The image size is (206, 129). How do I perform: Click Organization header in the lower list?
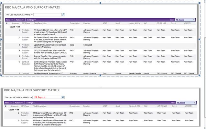pos(74,106)
